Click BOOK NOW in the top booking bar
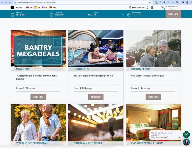The width and height of the screenshot is (192, 148). (173, 14)
